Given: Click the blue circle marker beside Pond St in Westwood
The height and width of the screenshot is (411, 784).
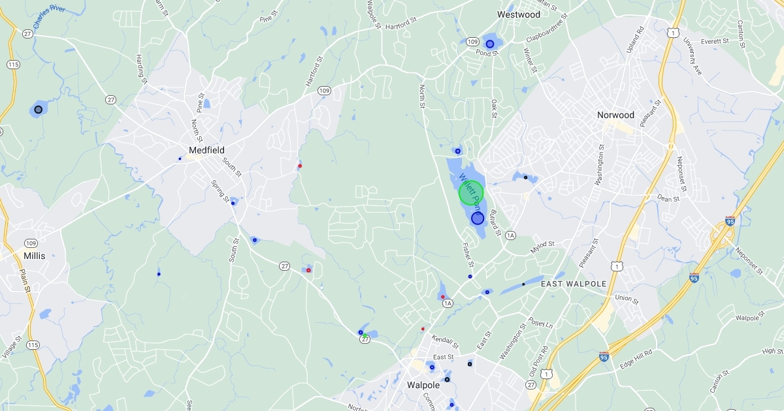Looking at the screenshot, I should [x=489, y=44].
